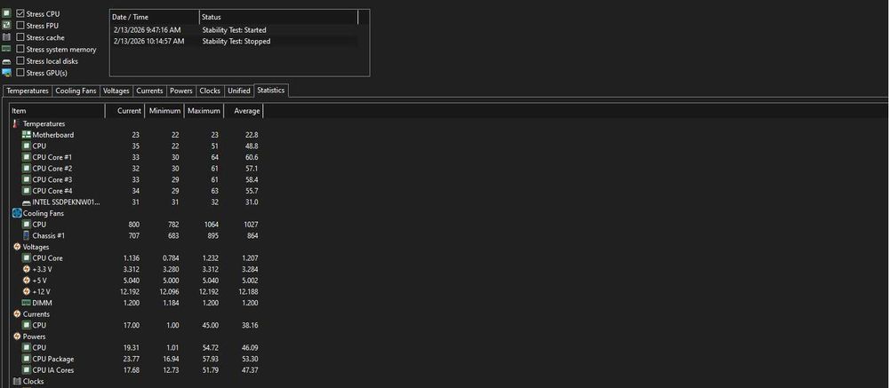Select the Powers tab
The width and height of the screenshot is (889, 388).
tap(181, 91)
